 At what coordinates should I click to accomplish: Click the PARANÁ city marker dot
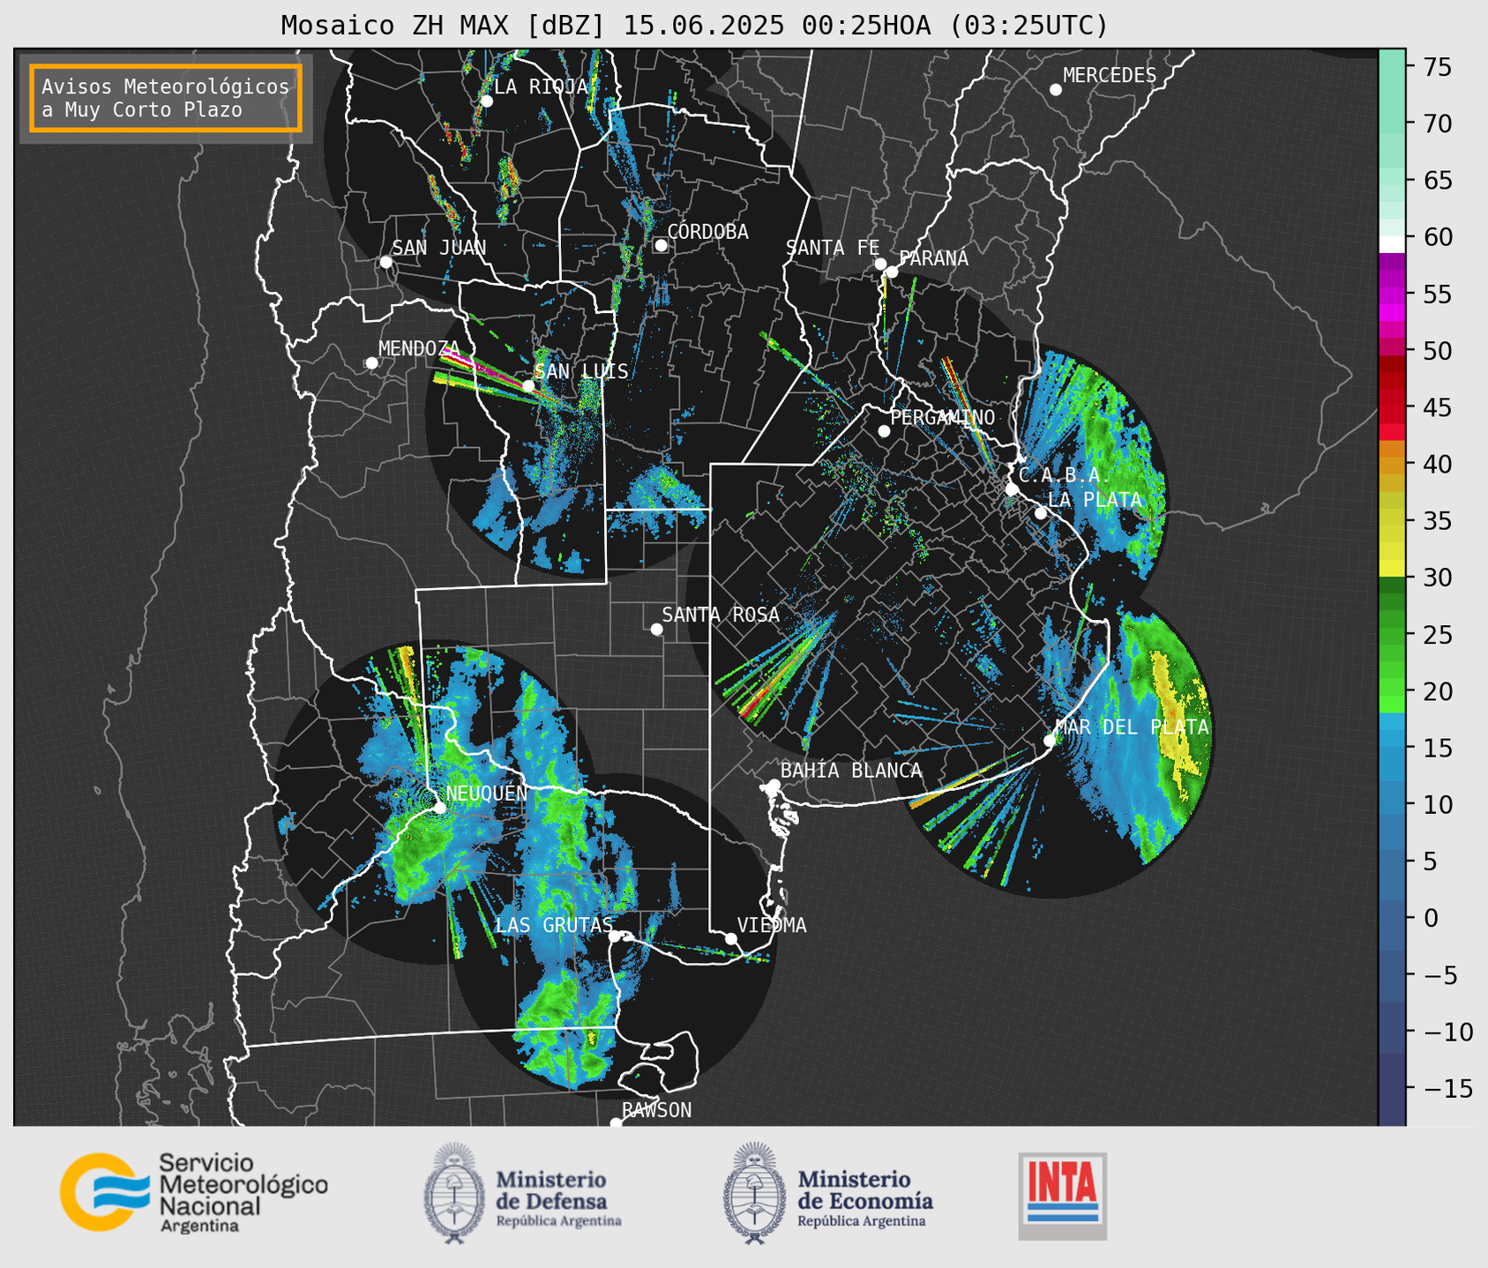(892, 272)
